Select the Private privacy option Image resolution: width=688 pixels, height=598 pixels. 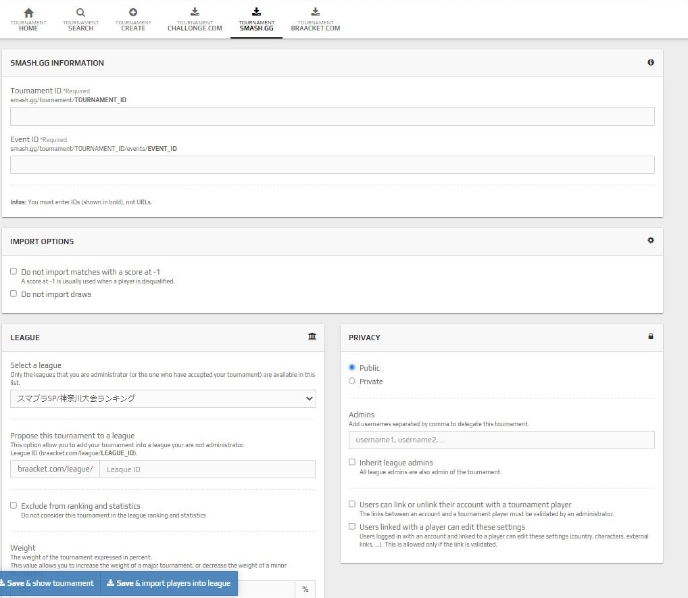(352, 381)
